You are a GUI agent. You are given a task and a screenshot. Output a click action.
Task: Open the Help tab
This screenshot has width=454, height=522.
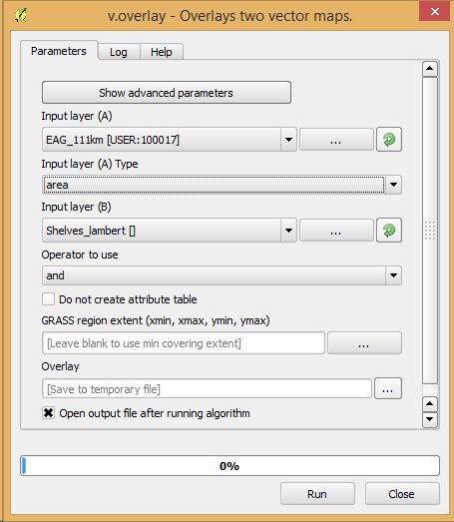(x=162, y=52)
